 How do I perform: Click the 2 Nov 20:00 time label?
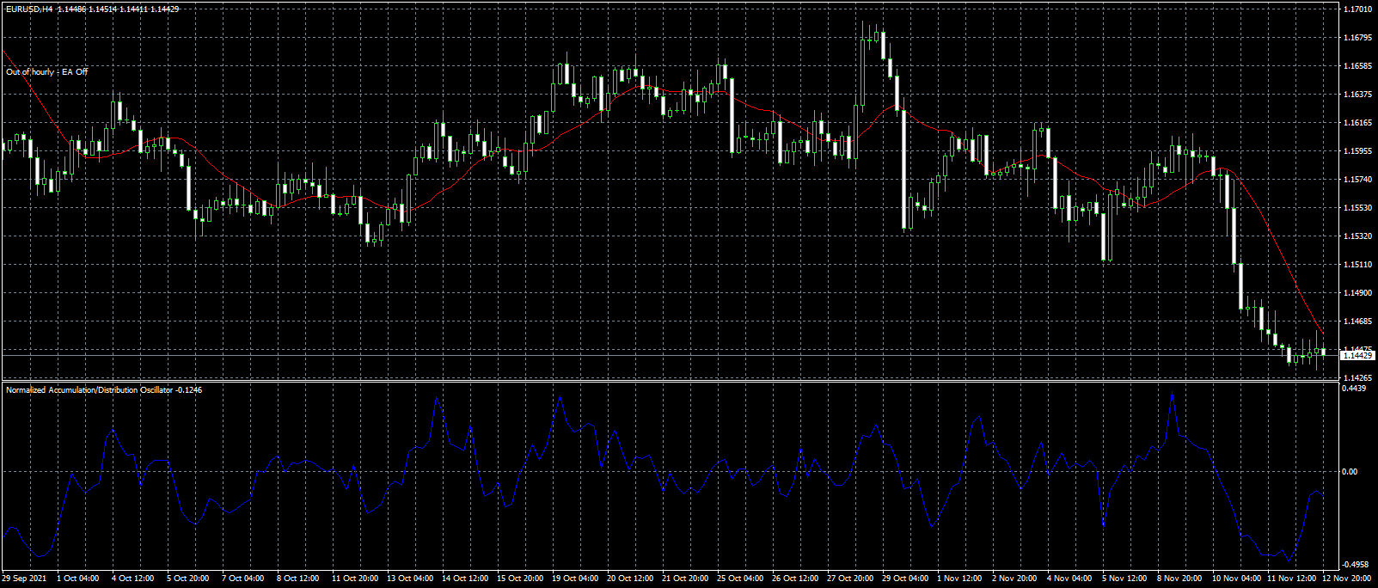[1014, 579]
